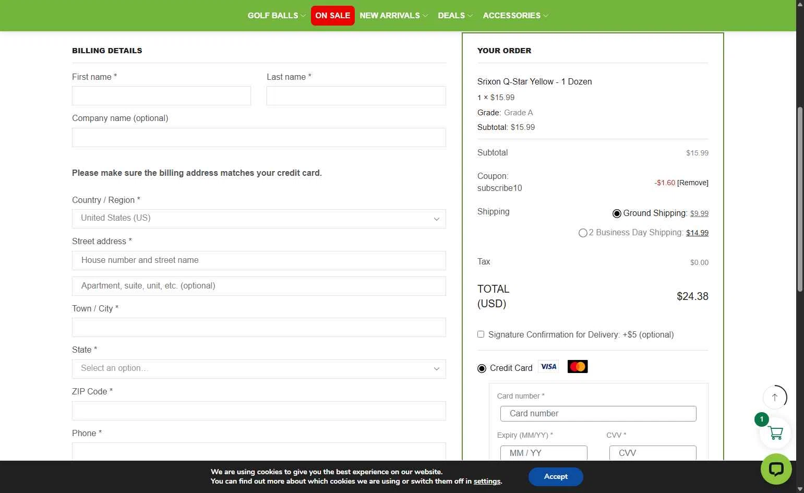804x493 pixels.
Task: Click the scroll-to-top arrow icon
Action: point(775,398)
